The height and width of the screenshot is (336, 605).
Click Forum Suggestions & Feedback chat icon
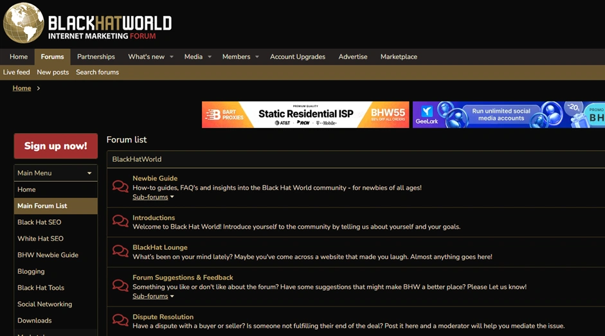tap(120, 286)
